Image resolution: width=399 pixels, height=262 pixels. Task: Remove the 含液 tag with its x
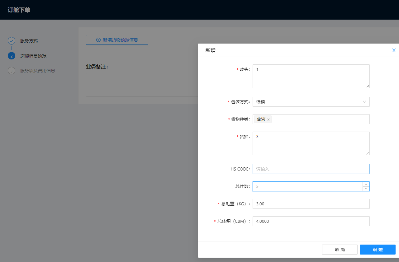[268, 119]
